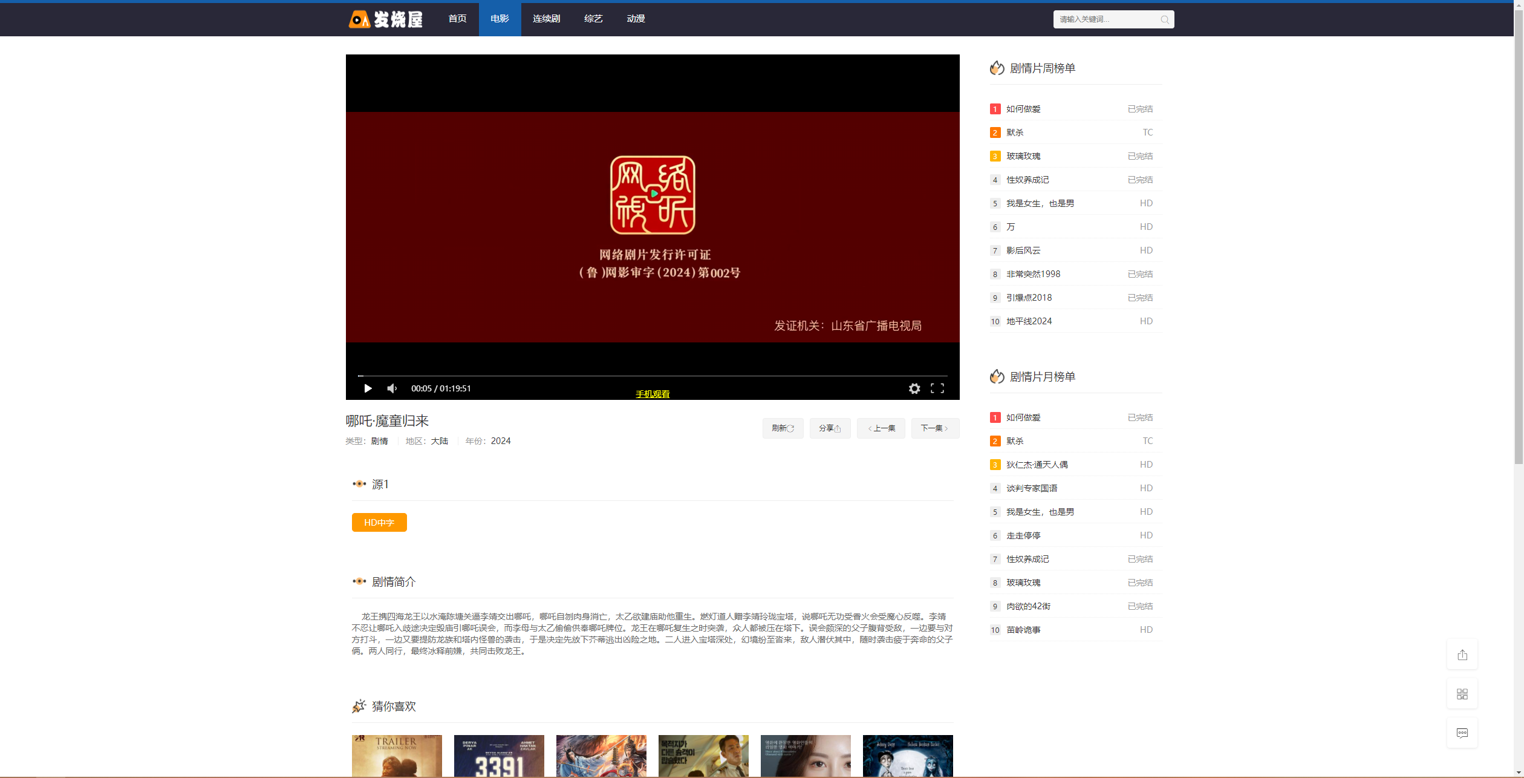This screenshot has width=1524, height=778.
Task: Open the Corpse Bride poster thumbnail
Action: point(908,756)
